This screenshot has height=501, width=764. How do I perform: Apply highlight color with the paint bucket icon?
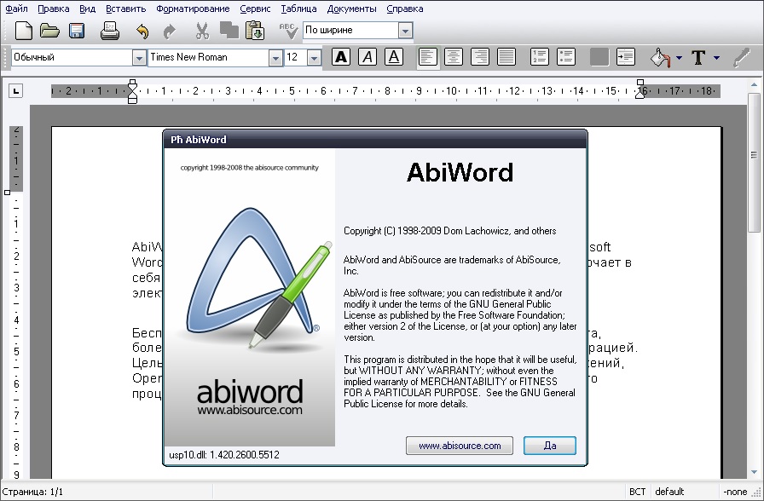point(661,58)
